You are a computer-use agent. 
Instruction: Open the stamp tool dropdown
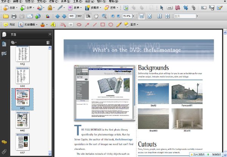tap(44, 25)
